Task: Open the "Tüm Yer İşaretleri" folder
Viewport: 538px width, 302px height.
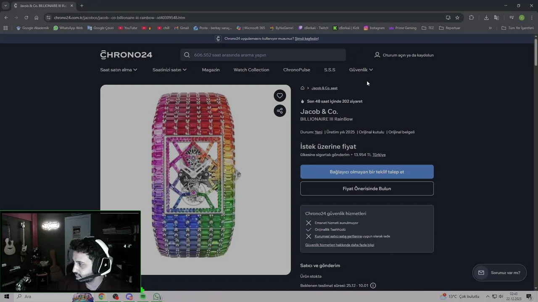Action: (518, 28)
